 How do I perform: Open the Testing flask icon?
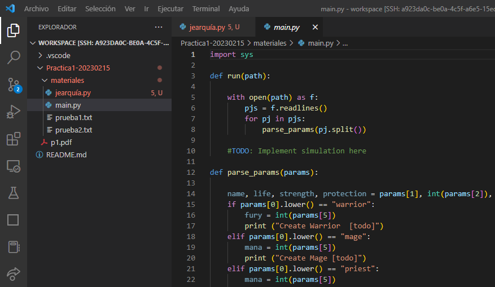coord(13,193)
